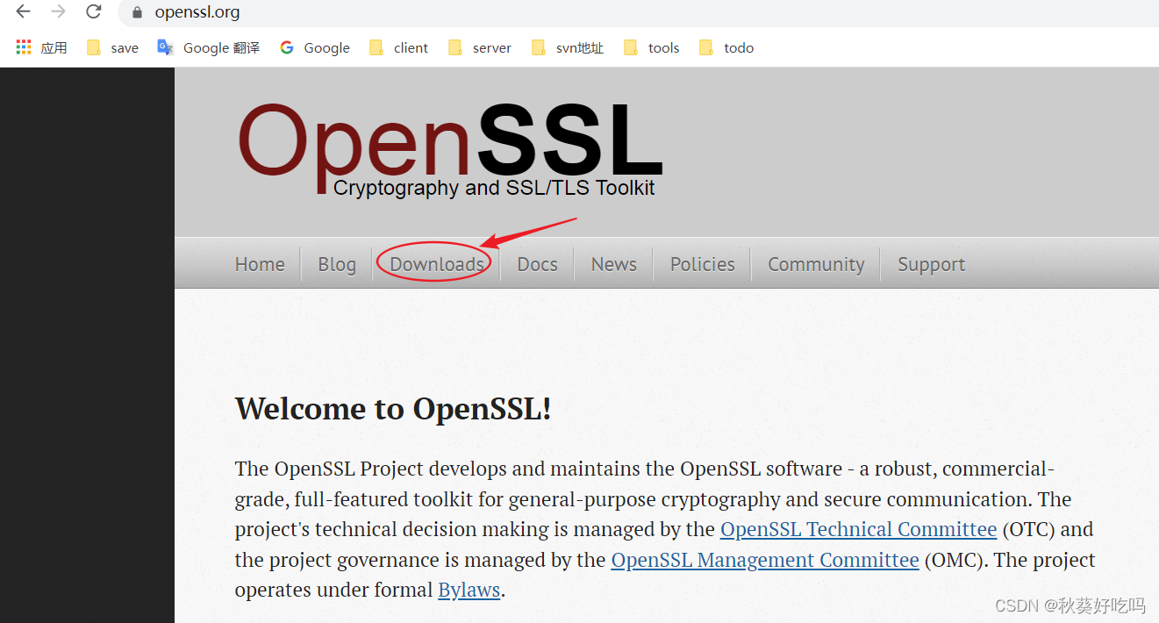Click the browser address bar

(351, 12)
